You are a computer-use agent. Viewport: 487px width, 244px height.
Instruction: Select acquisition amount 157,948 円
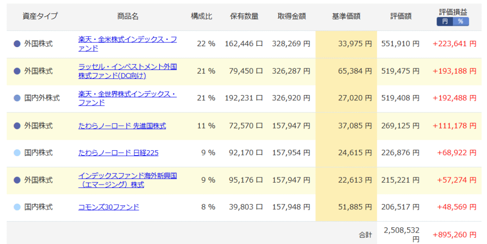[x=291, y=207]
